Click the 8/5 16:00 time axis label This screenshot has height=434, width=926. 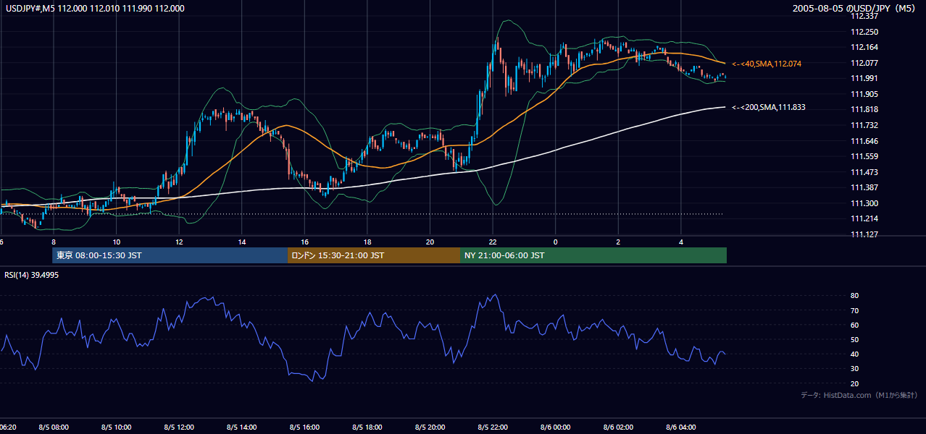click(305, 427)
